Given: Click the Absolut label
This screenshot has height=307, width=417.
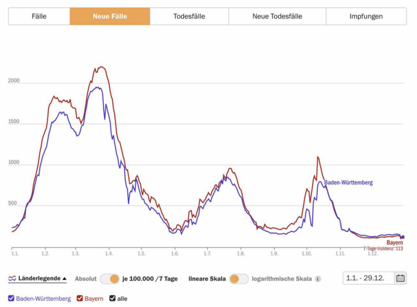Looking at the screenshot, I should click(x=85, y=279).
